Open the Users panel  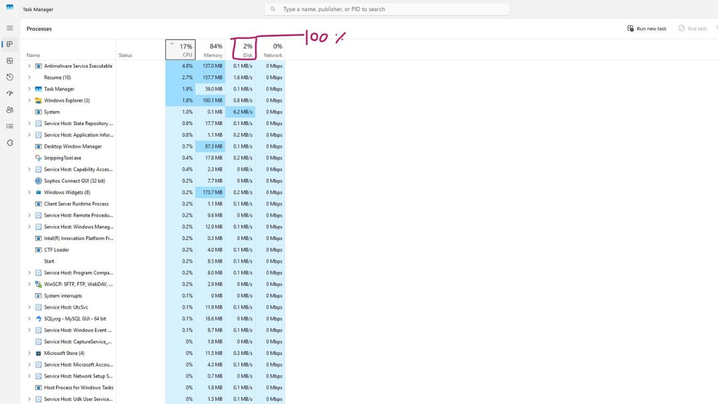[10, 110]
